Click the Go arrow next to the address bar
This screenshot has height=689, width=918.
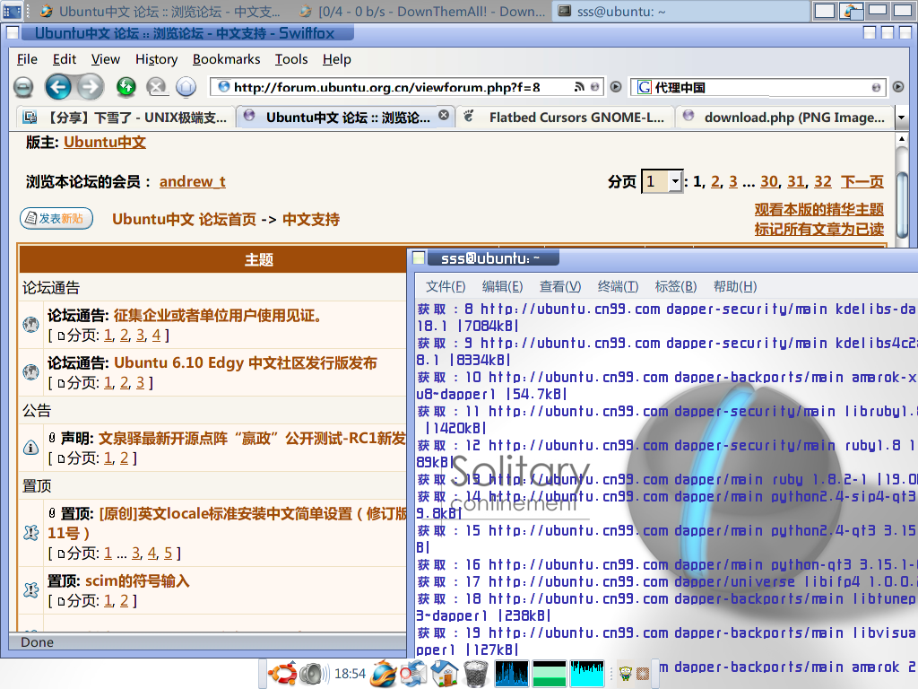616,87
